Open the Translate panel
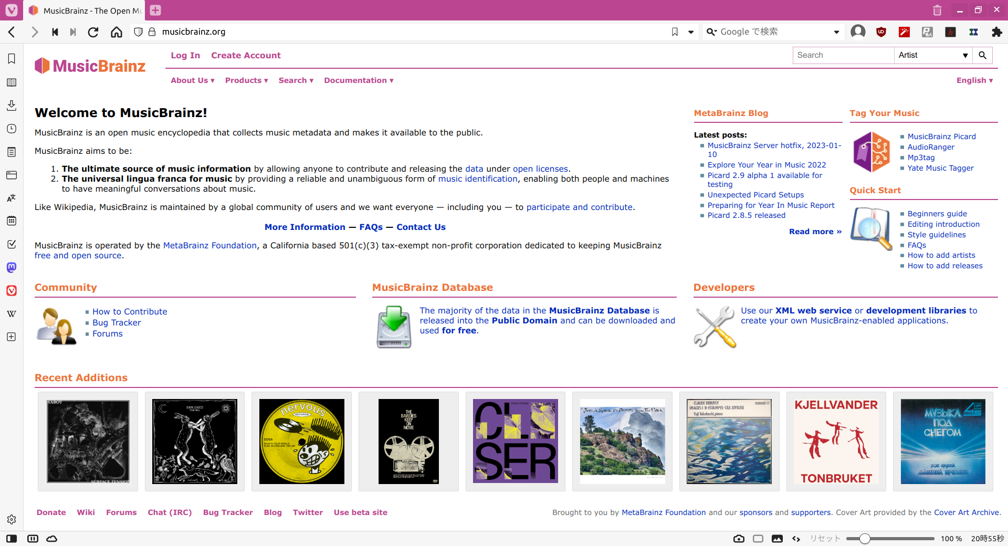This screenshot has height=546, width=1008. pyautogui.click(x=12, y=198)
